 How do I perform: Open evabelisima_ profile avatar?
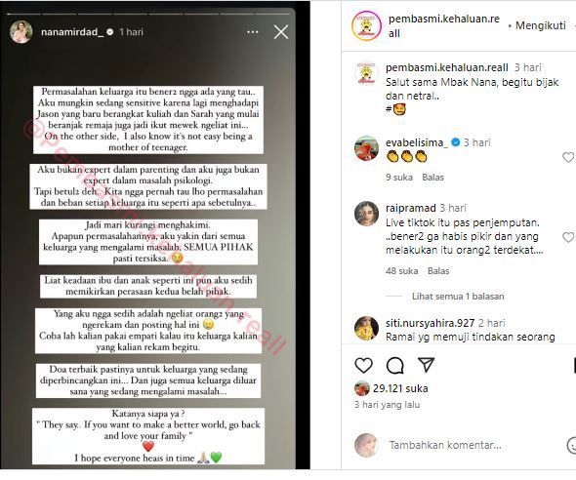pyautogui.click(x=366, y=148)
